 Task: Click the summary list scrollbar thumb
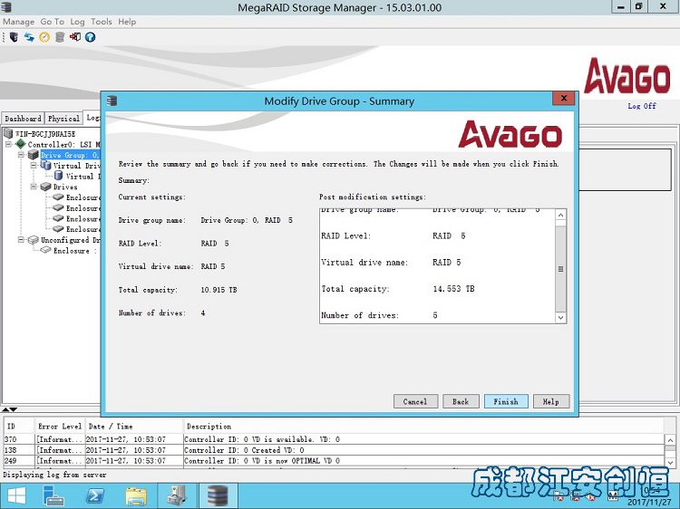(x=560, y=269)
